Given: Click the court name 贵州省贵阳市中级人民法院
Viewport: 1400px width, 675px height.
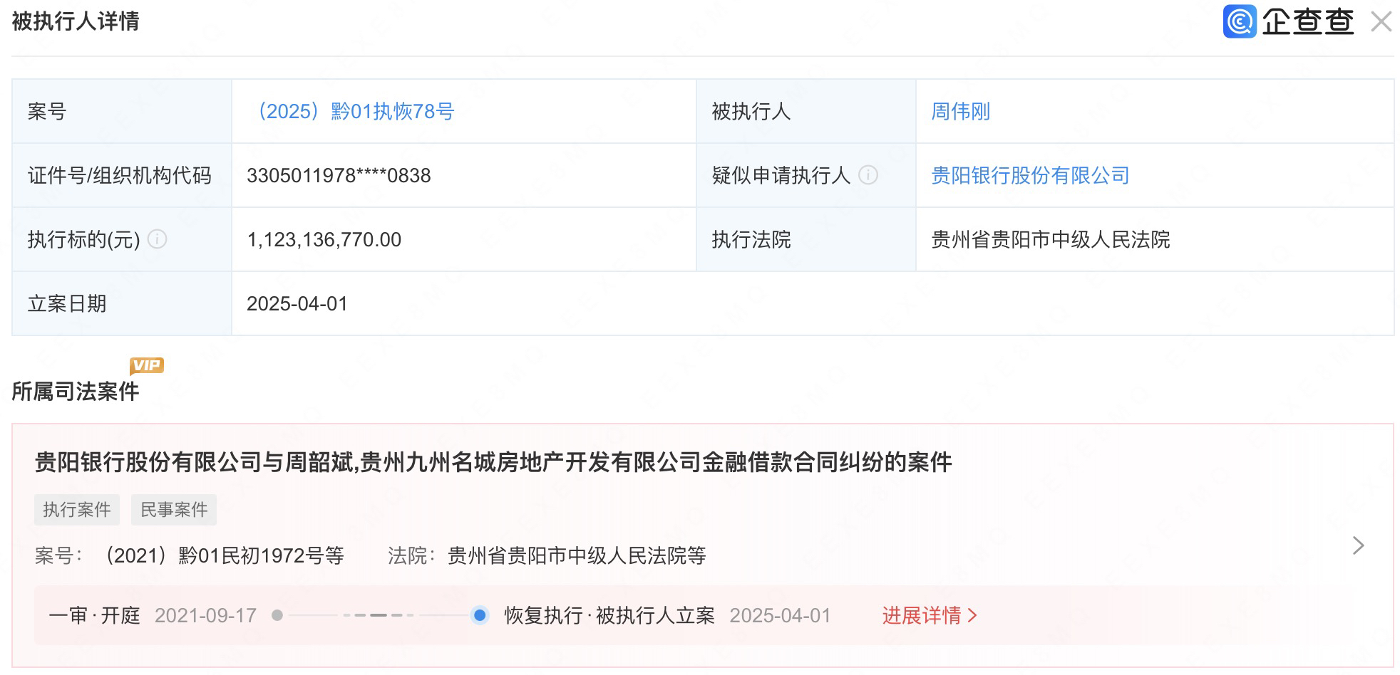Looking at the screenshot, I should pos(1051,239).
